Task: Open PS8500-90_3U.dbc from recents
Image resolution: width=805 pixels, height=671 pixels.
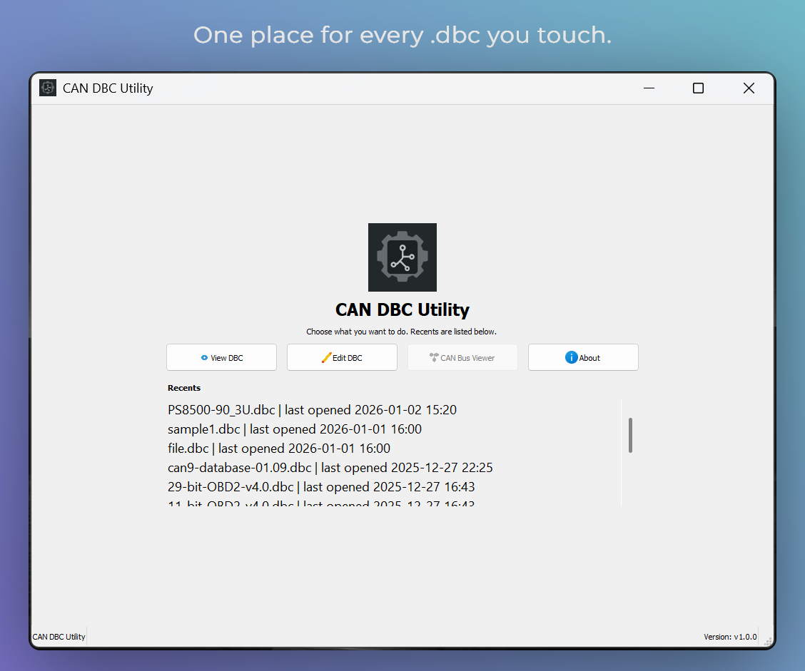Action: 312,410
